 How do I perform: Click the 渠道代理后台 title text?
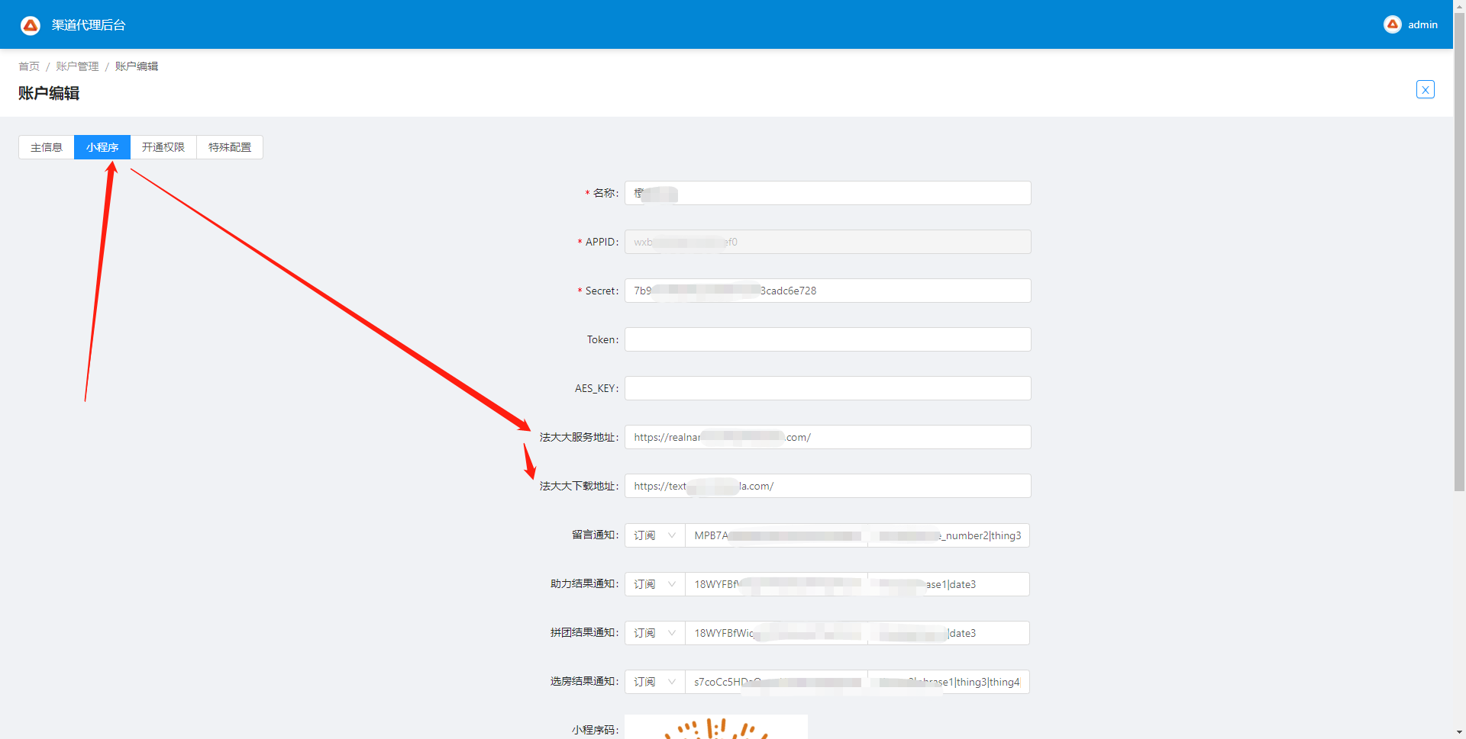pyautogui.click(x=89, y=25)
